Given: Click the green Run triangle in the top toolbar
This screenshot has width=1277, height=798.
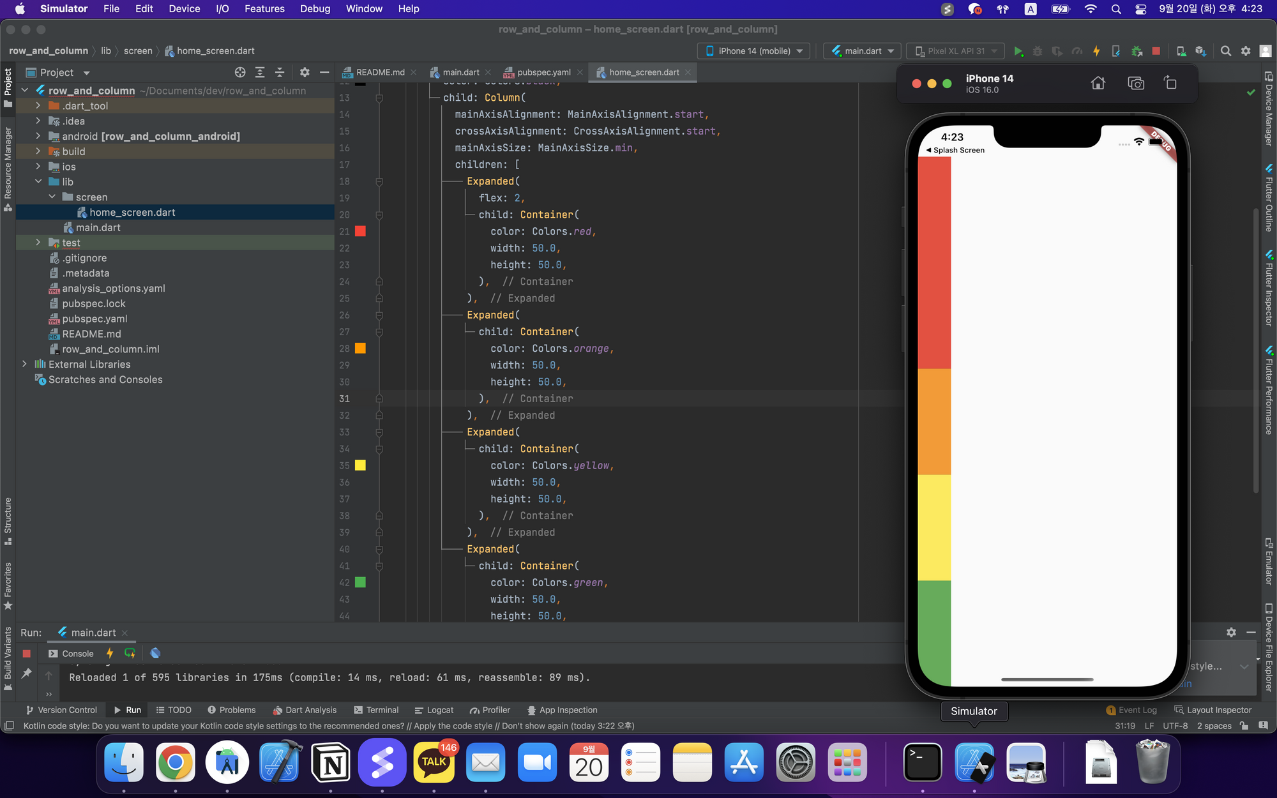Looking at the screenshot, I should coord(1018,51).
